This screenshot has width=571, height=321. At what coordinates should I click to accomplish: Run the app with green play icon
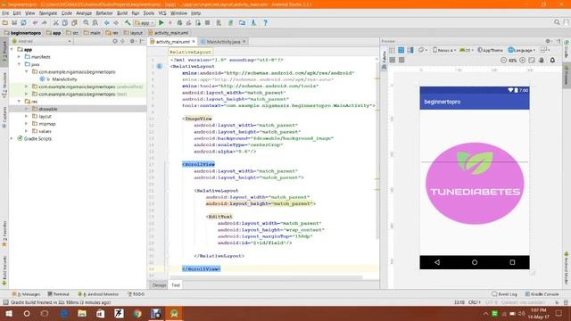click(161, 22)
